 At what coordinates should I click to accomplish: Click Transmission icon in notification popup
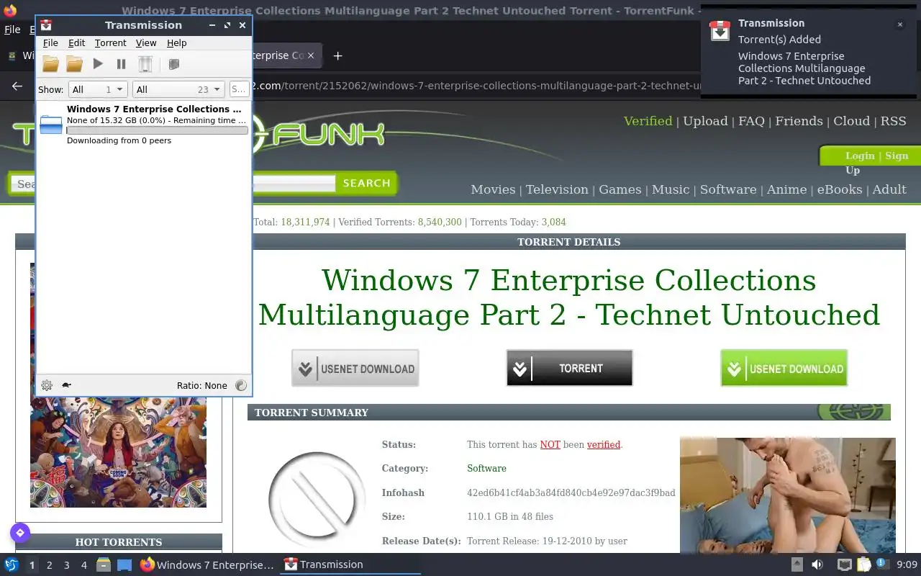tap(720, 30)
